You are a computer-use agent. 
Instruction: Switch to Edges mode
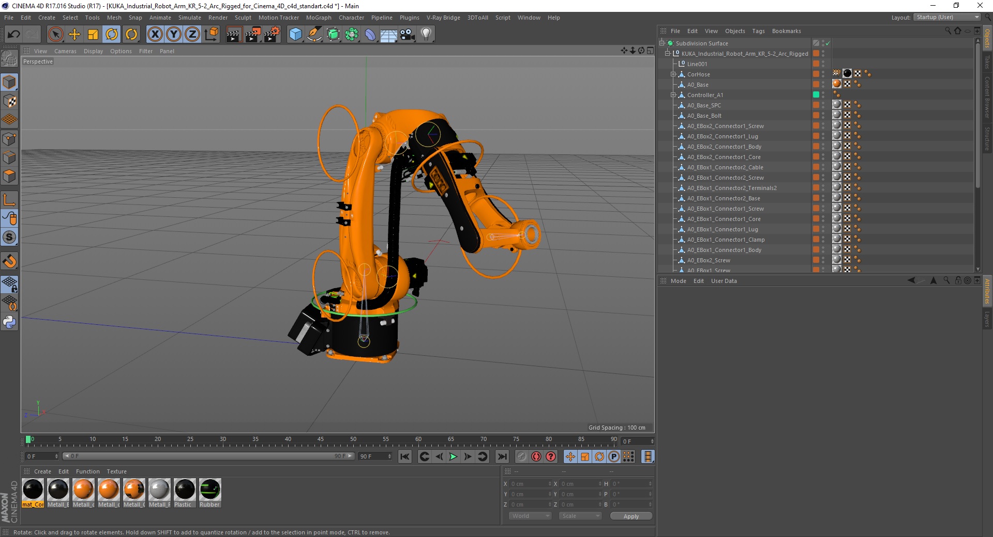coord(9,157)
